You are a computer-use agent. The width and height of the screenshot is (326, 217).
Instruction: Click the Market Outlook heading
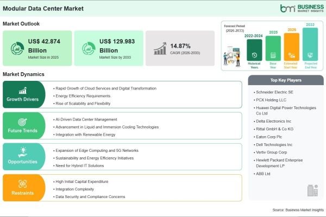(x=21, y=24)
